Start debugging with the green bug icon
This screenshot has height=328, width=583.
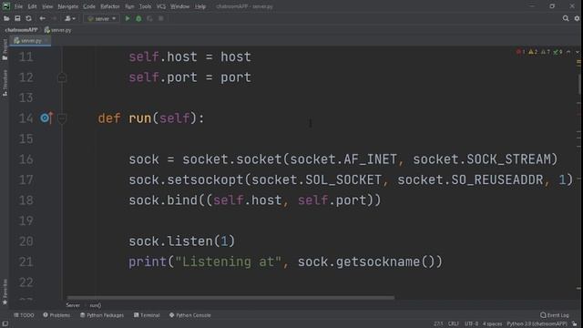click(138, 18)
